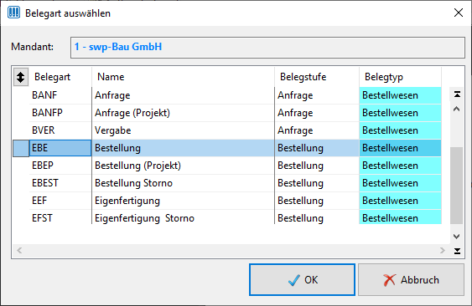472x306 pixels.
Task: Click the scrollbar down arrow
Action: click(x=456, y=237)
